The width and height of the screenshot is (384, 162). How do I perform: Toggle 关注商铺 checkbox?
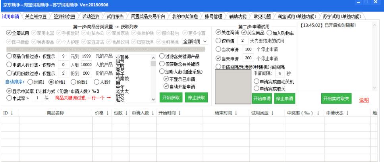(227, 32)
